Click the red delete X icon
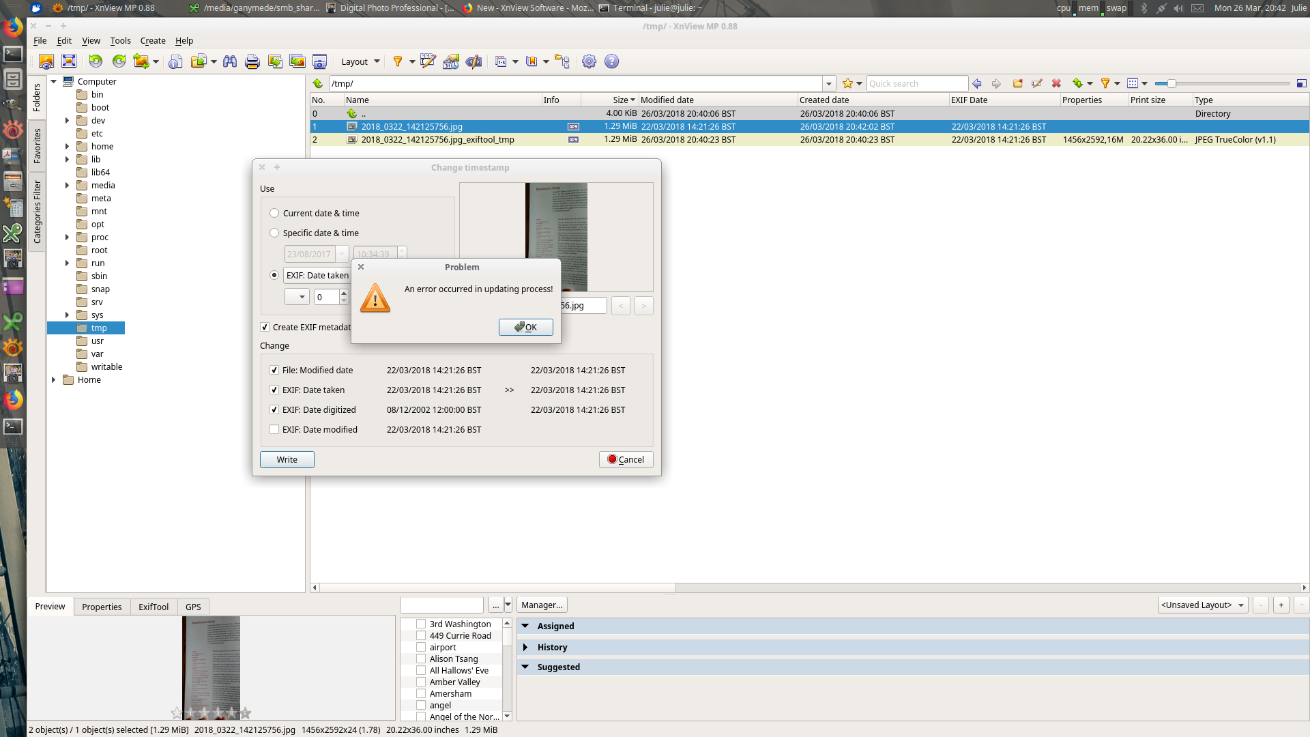The image size is (1310, 737). (1056, 83)
